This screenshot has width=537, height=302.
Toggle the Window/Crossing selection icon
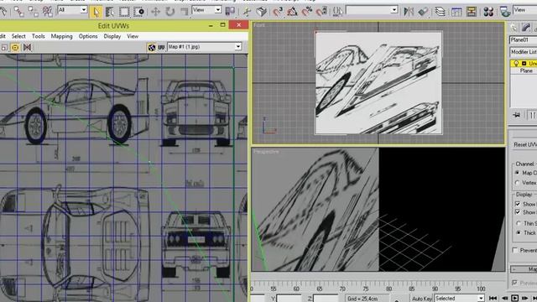[138, 12]
